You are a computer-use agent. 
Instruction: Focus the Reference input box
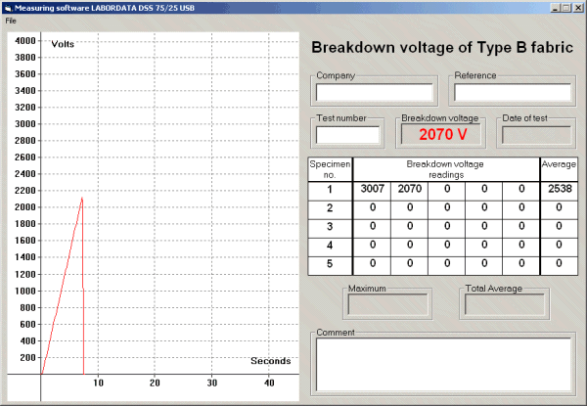[x=512, y=93]
